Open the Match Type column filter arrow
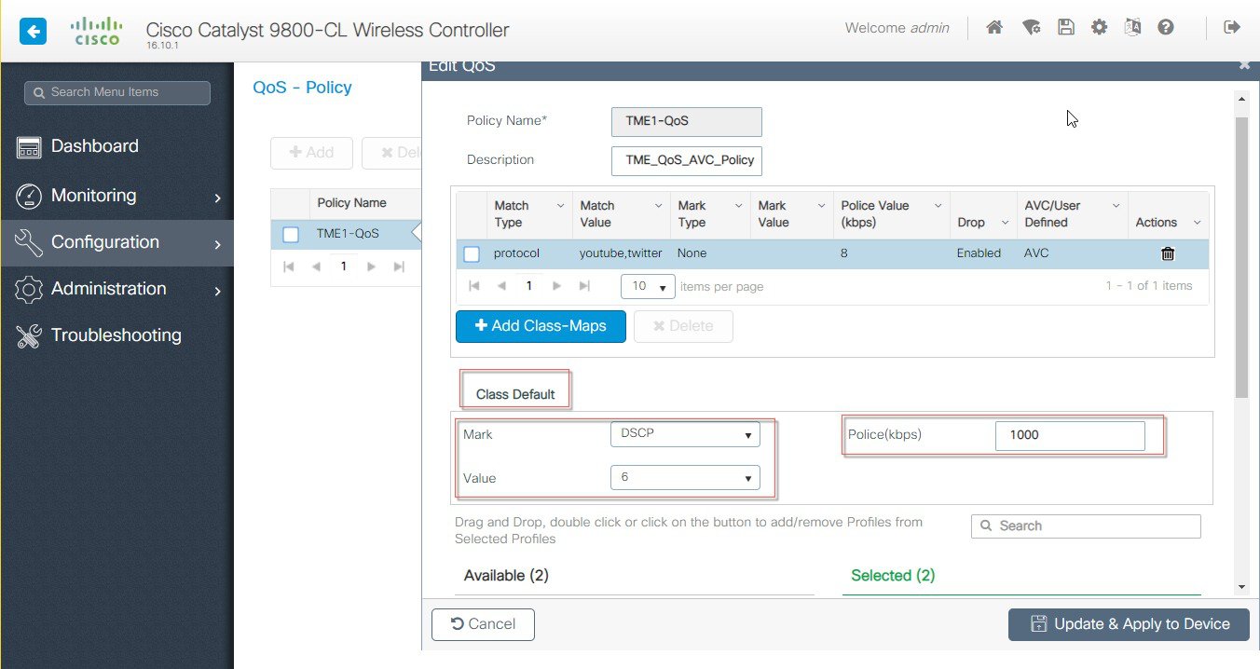The height and width of the screenshot is (669, 1260). click(560, 206)
